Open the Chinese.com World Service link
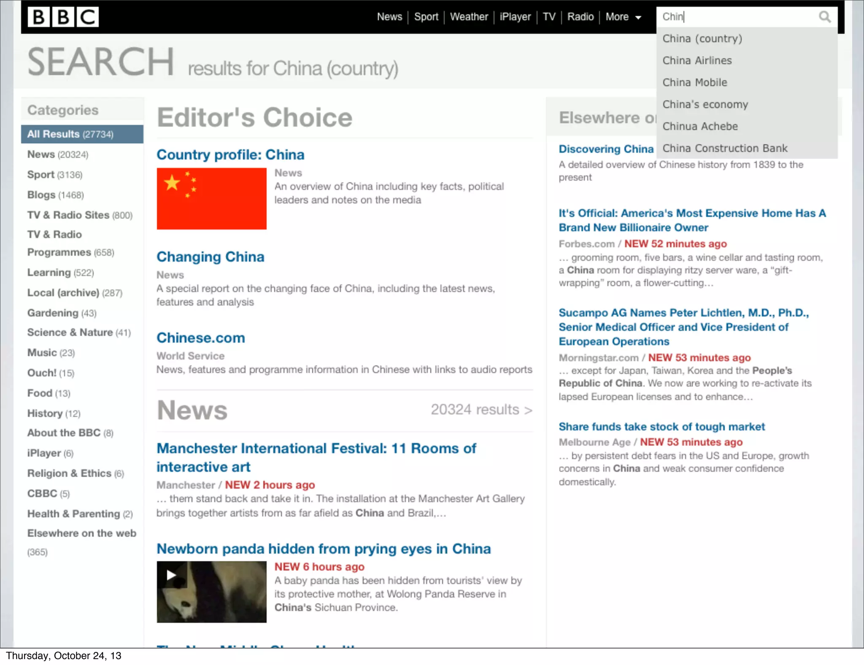The height and width of the screenshot is (665, 864). 201,338
